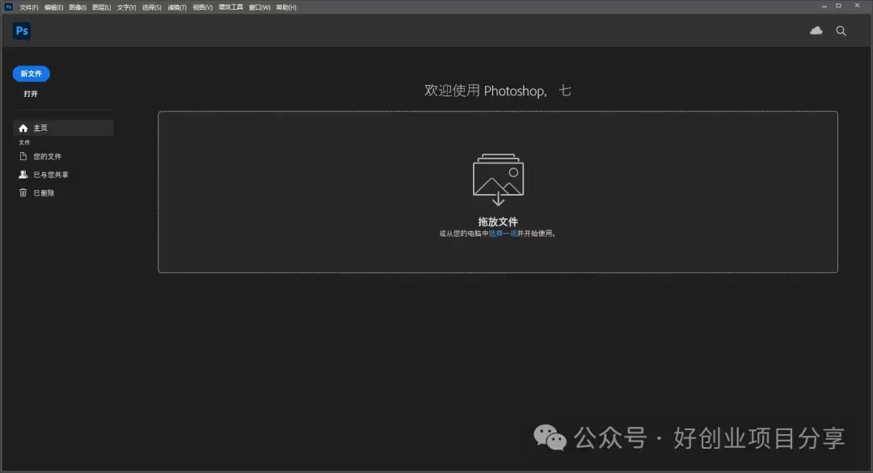
Task: Click the 欢迎使用 Photoshop heading
Action: pyautogui.click(x=498, y=91)
